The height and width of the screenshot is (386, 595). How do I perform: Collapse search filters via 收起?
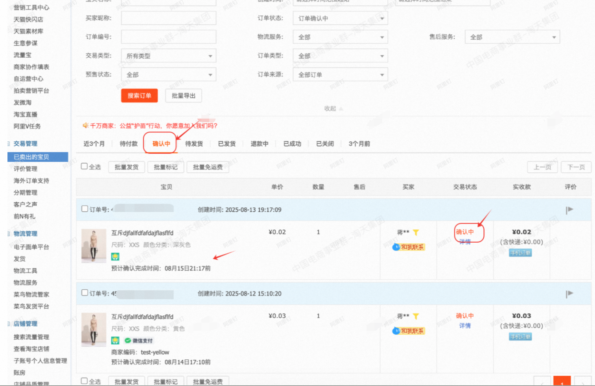[333, 108]
